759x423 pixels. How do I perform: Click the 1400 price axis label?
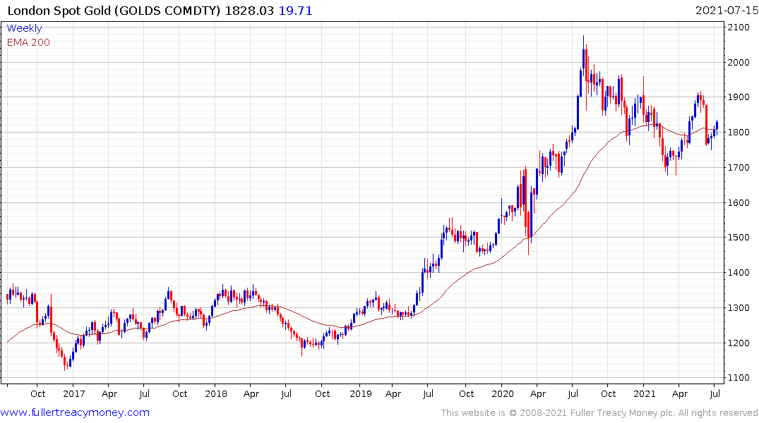(739, 273)
